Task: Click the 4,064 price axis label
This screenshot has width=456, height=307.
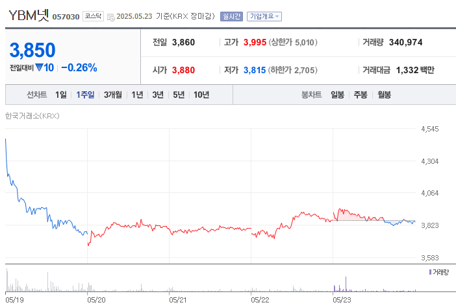Action: click(x=430, y=193)
